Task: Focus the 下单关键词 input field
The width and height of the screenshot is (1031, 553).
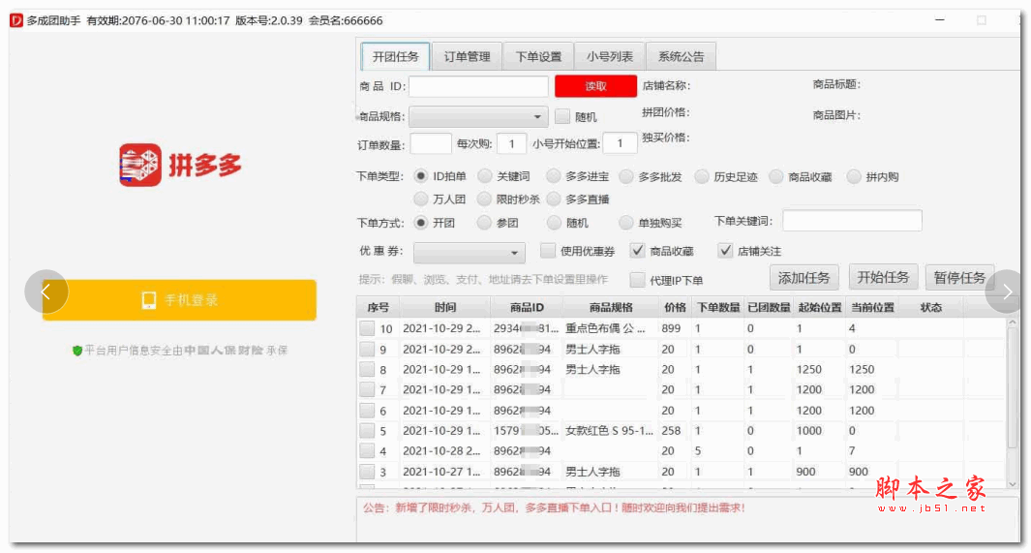Action: pyautogui.click(x=852, y=221)
